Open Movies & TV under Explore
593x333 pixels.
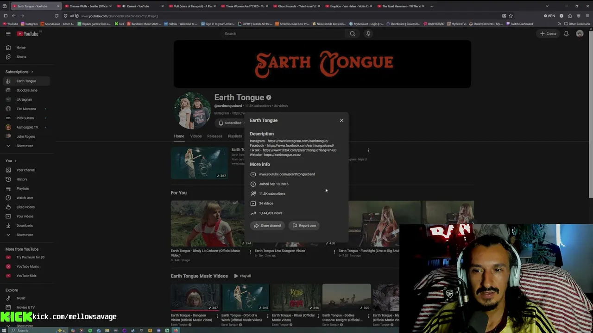pos(26,308)
